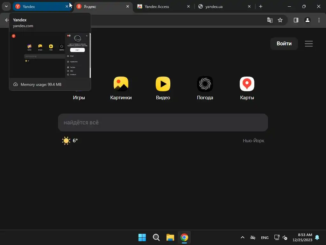Open a new tab with plus button
Image resolution: width=326 pixels, height=245 pixels.
(x=261, y=6)
